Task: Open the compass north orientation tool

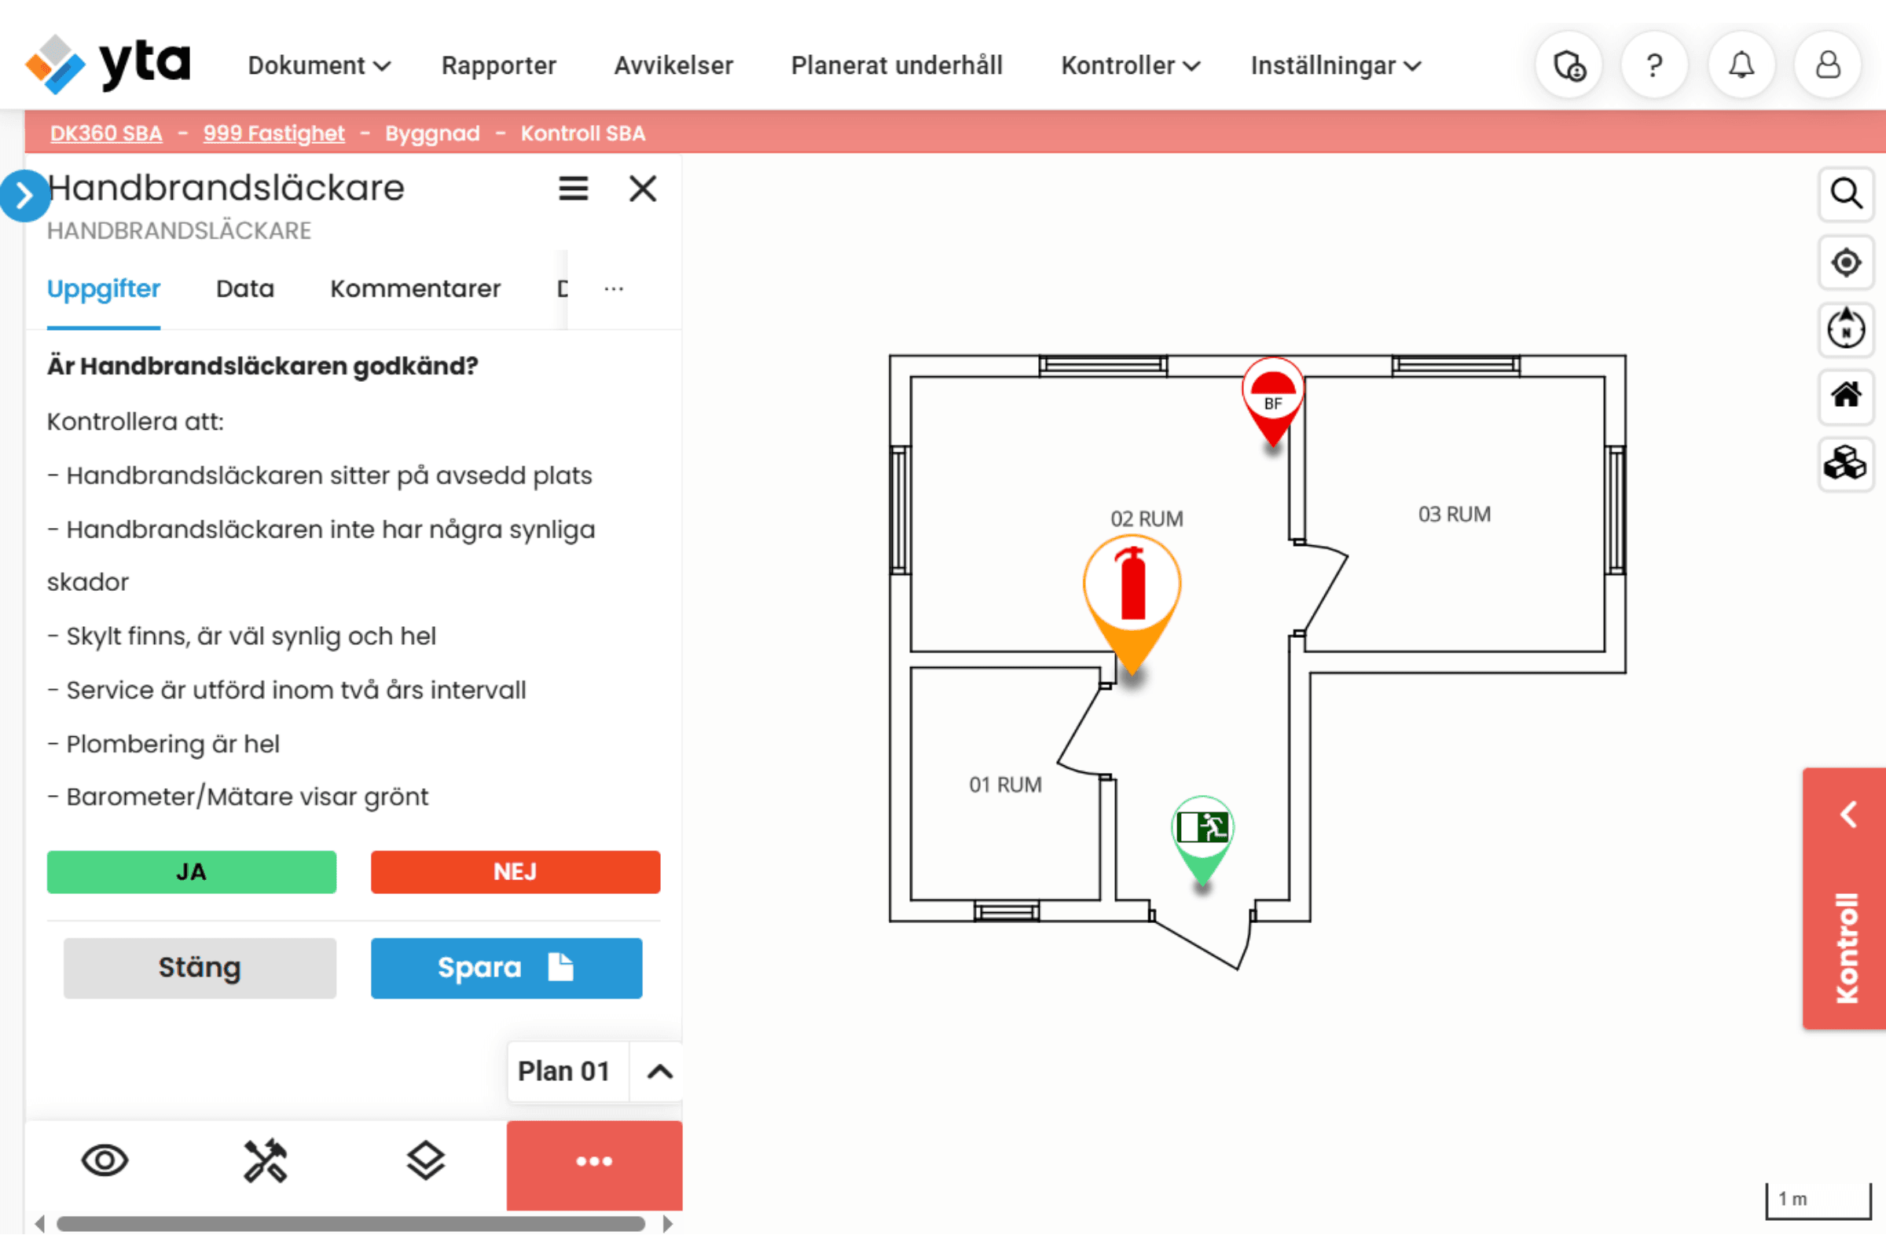Action: [x=1846, y=329]
